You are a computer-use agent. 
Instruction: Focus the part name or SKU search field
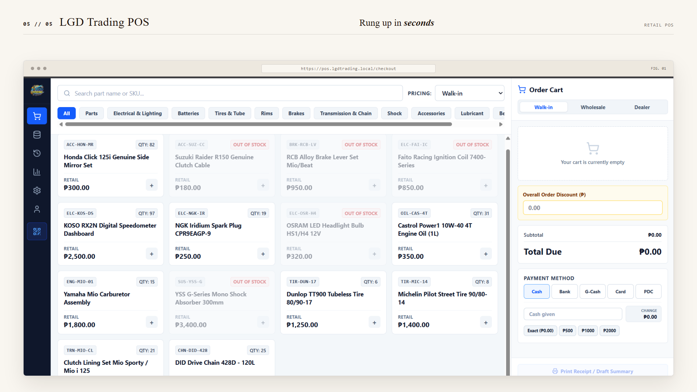point(230,93)
